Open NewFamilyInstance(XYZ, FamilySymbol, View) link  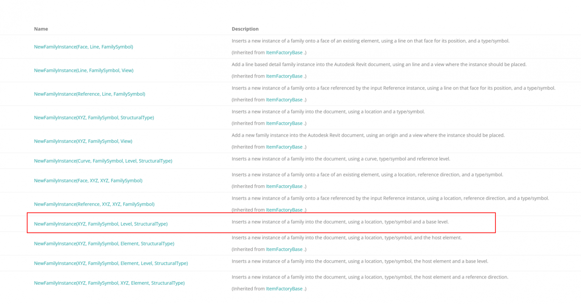tap(83, 141)
